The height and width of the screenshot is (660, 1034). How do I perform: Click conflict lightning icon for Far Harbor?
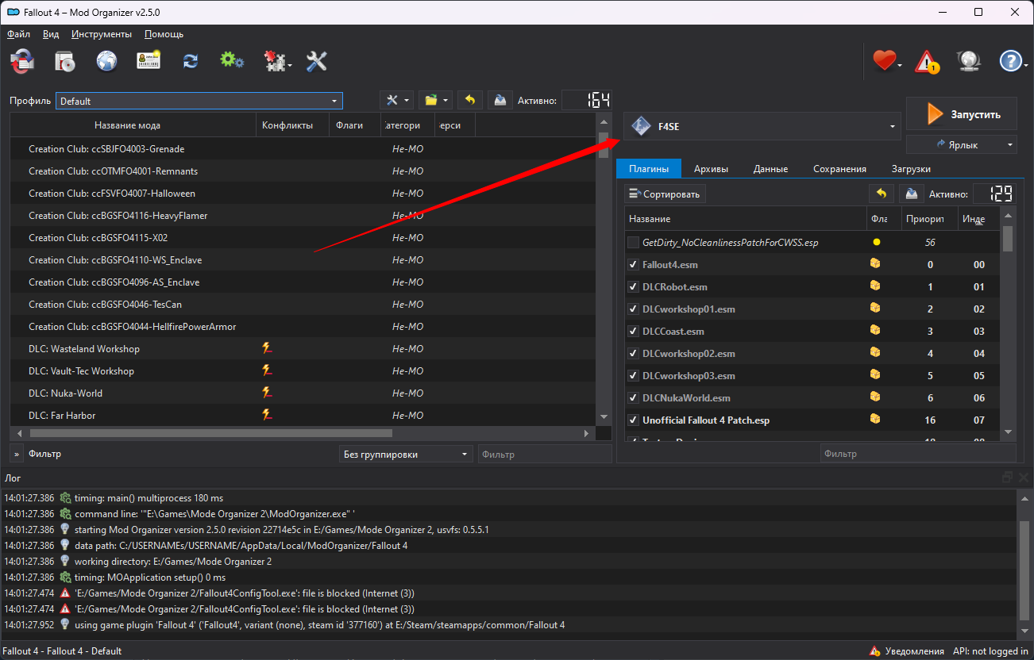[x=267, y=414]
